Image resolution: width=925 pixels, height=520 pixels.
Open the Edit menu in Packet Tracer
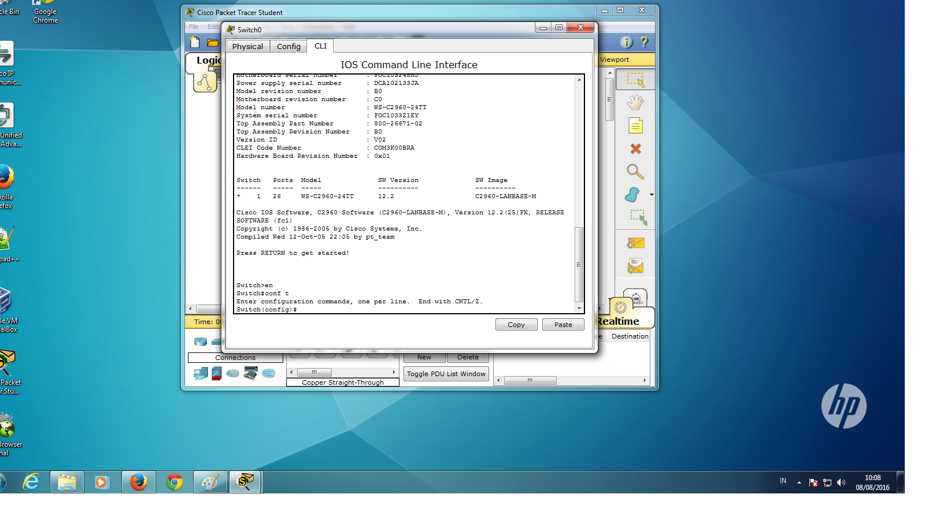tap(213, 27)
